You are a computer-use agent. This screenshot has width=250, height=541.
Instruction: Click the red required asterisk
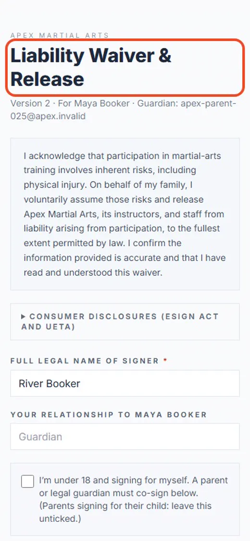165,361
